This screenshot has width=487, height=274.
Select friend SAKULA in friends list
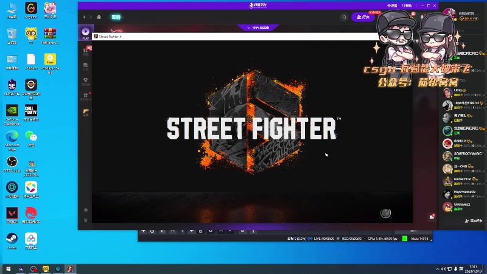tap(463, 143)
